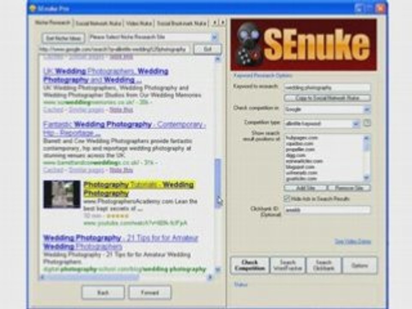Toggle Hide Ads in Search Results checkbox
The width and height of the screenshot is (412, 309).
click(x=287, y=198)
